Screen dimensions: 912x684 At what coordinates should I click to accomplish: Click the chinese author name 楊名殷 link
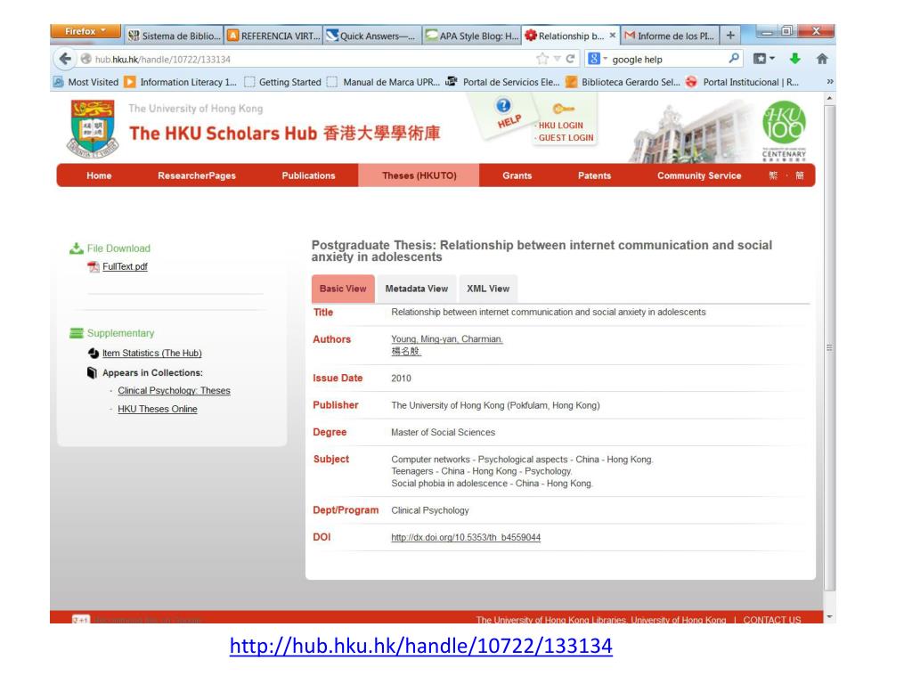(x=406, y=351)
